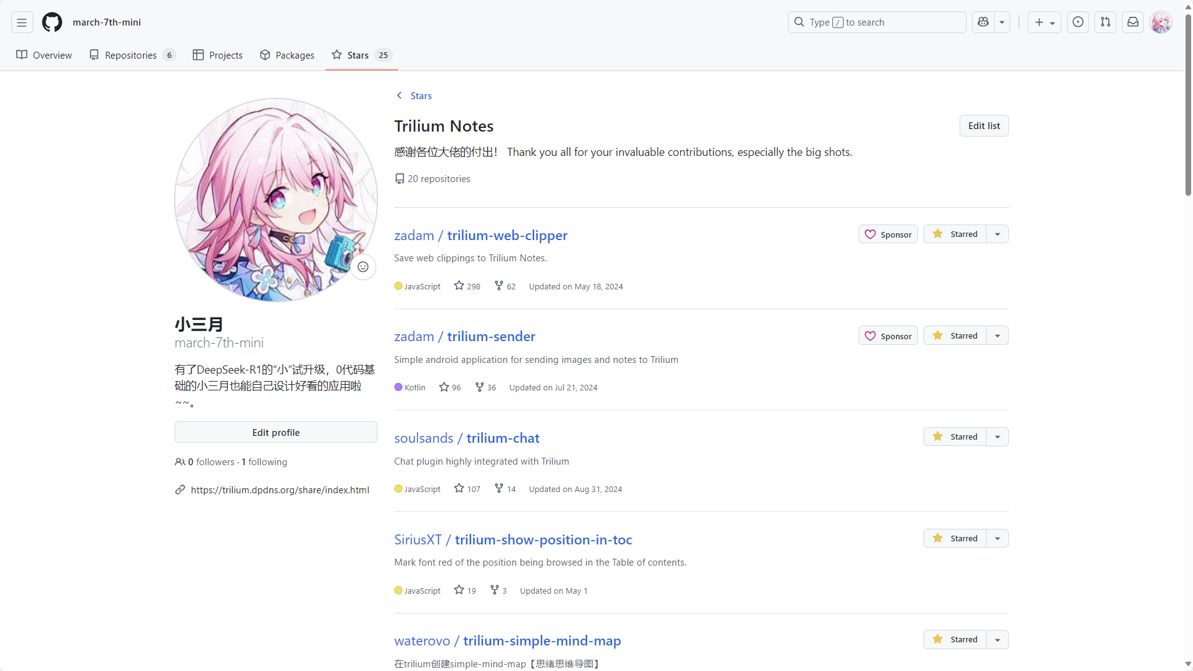Screen dimensions: 1193x671
Task: Toggle Starred on trilium-show-position-in-toc
Action: click(955, 538)
